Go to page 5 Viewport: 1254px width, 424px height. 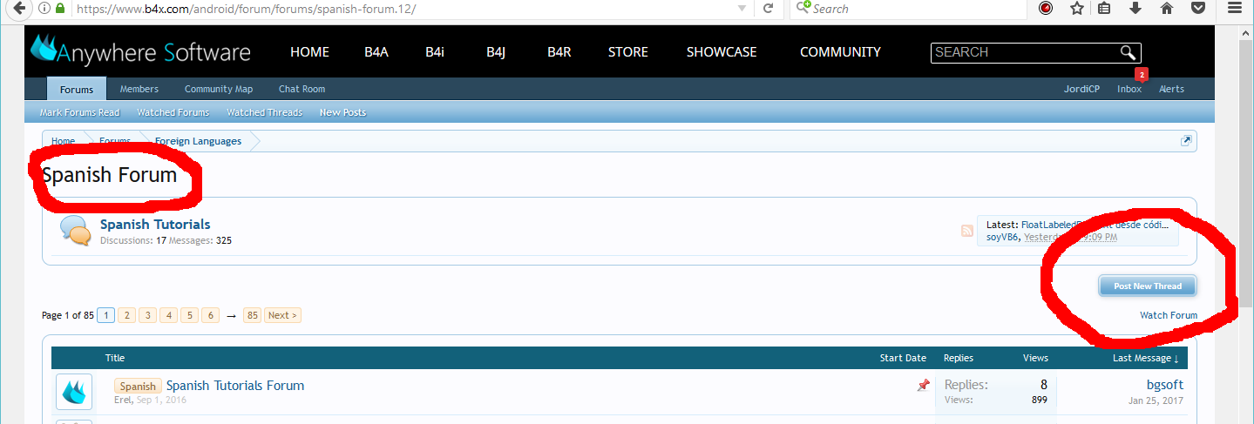[x=189, y=315]
